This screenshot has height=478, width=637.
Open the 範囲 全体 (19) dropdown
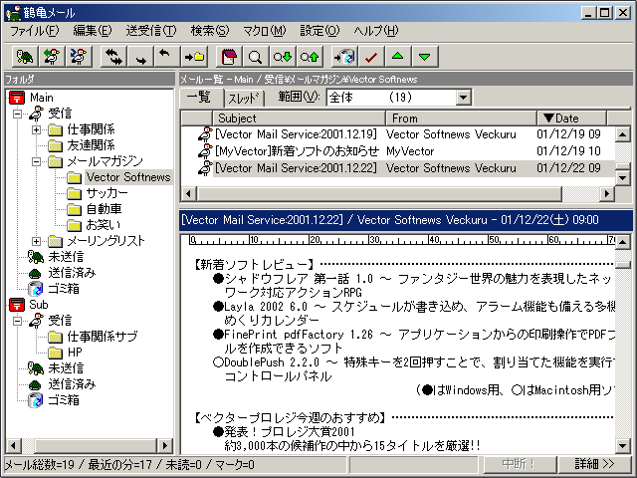[463, 98]
